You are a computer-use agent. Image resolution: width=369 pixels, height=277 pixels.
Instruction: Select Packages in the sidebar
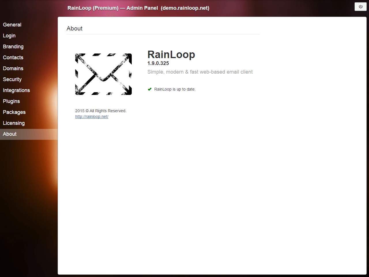coord(14,112)
